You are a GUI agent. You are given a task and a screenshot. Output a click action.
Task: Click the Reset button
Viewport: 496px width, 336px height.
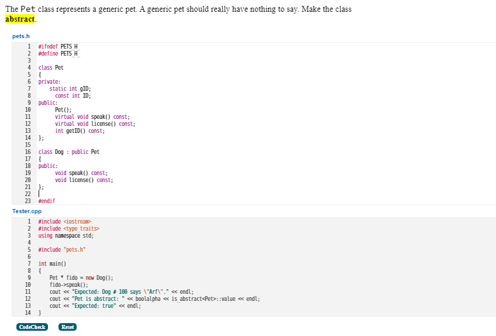67,327
